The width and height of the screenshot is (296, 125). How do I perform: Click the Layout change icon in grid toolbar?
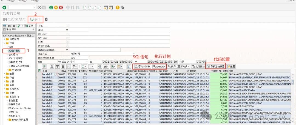[120, 66]
